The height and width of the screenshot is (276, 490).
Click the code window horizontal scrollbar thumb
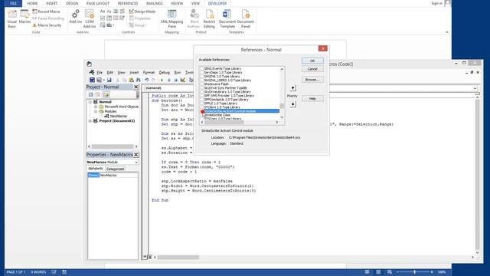178,258
